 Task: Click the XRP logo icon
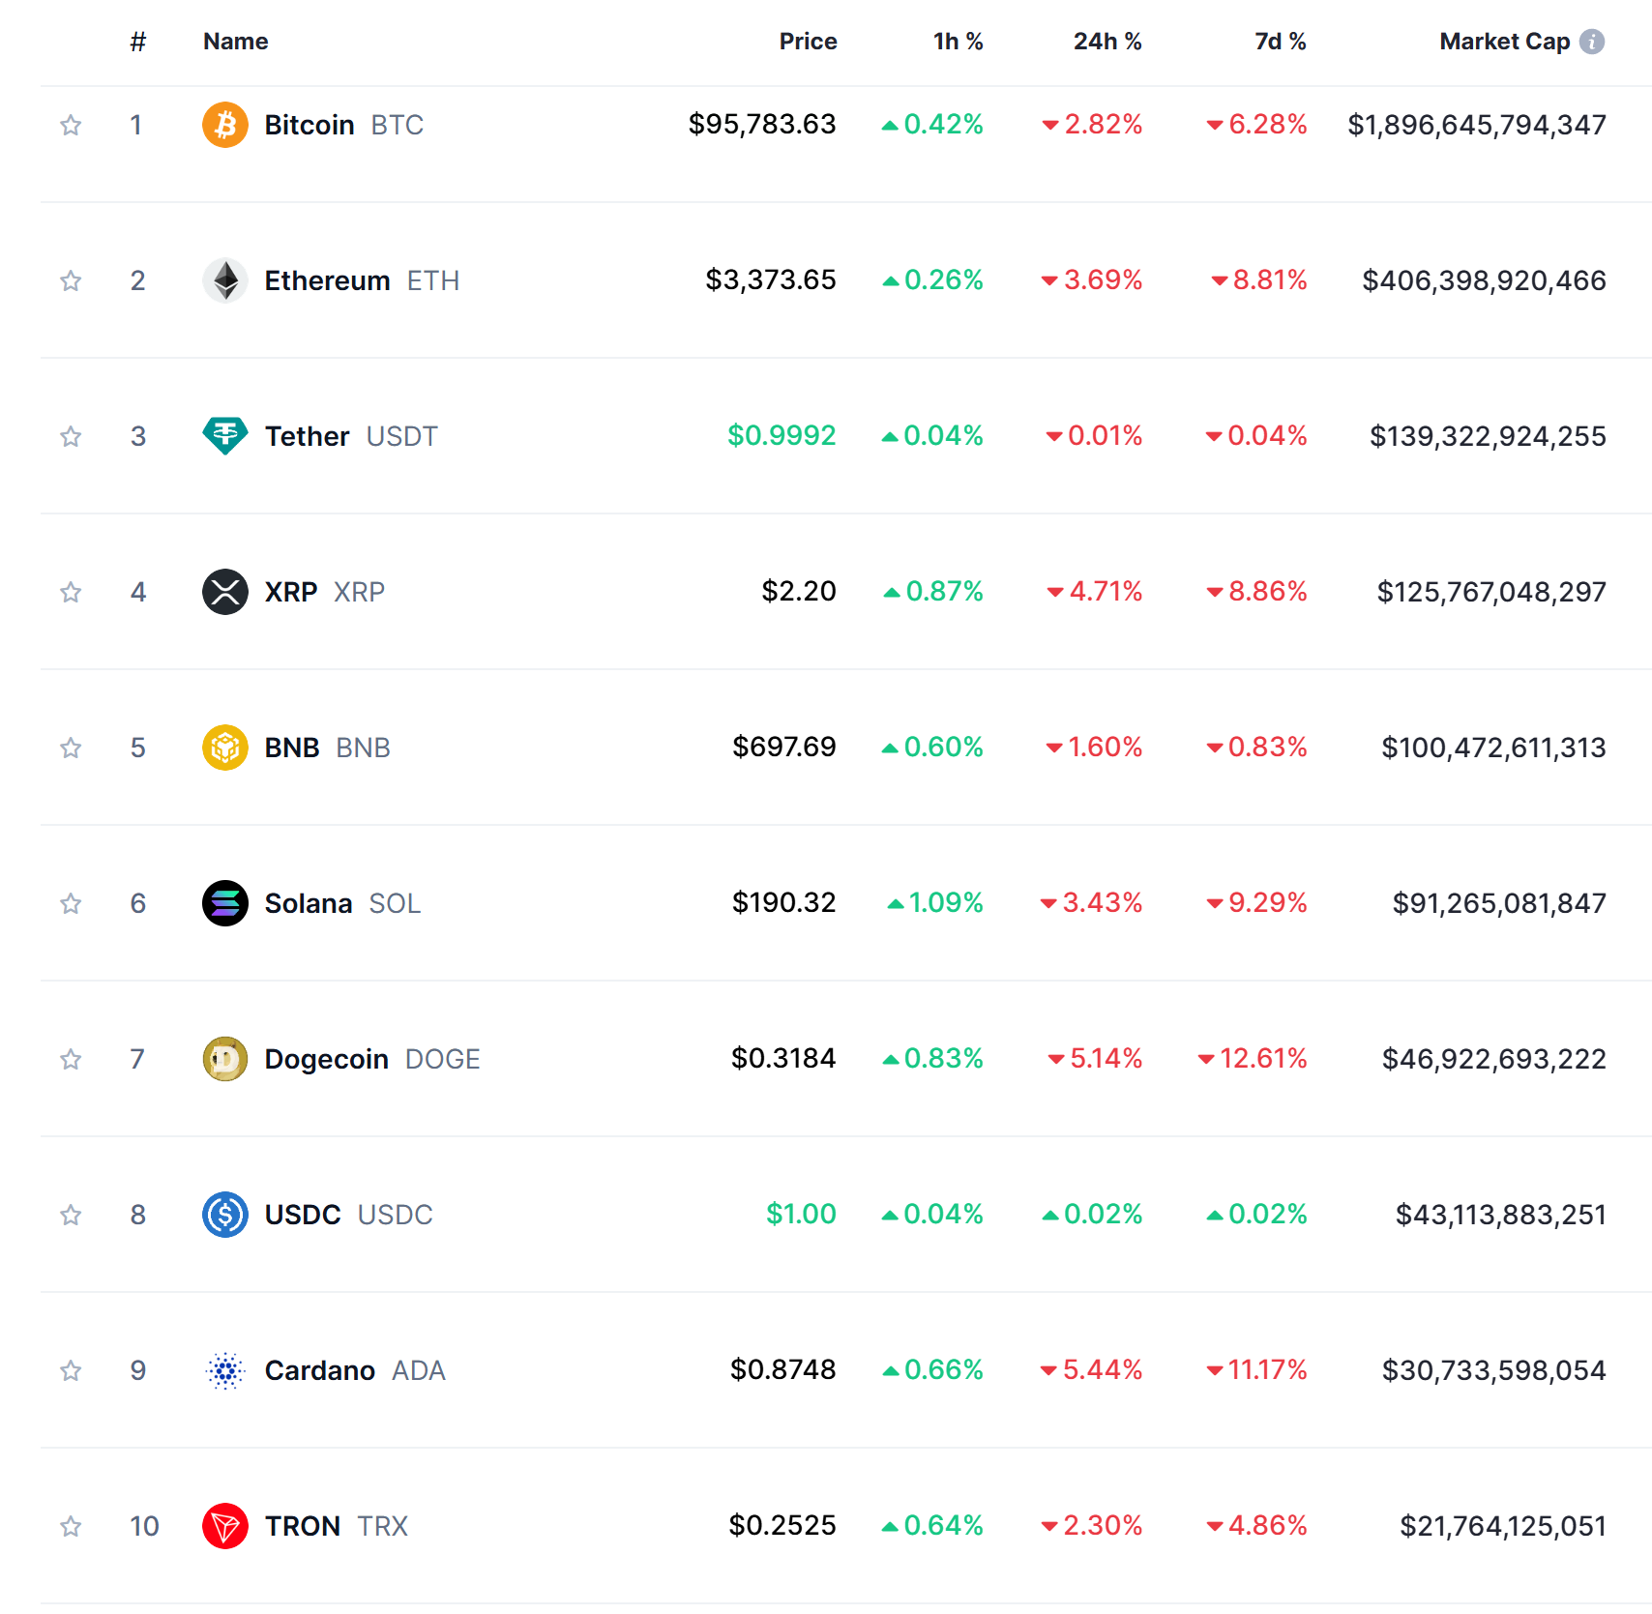(224, 592)
